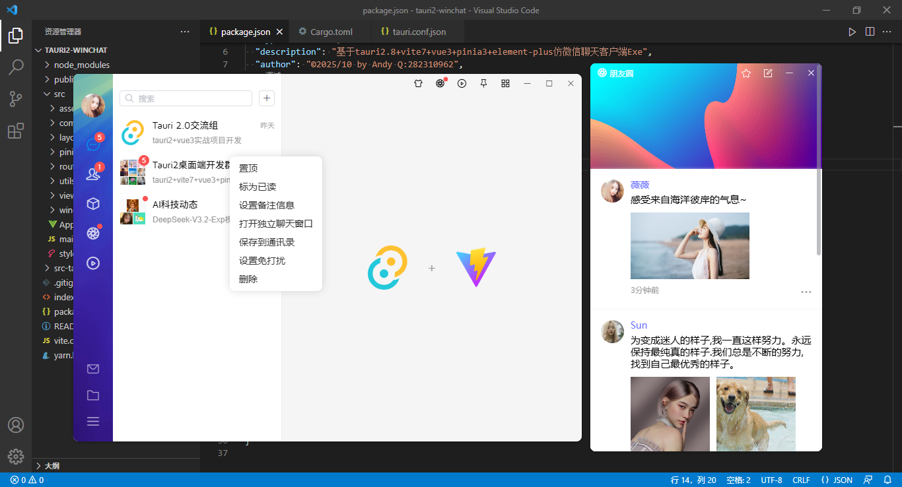Change line ending via CRLF
The width and height of the screenshot is (902, 487).
click(801, 480)
